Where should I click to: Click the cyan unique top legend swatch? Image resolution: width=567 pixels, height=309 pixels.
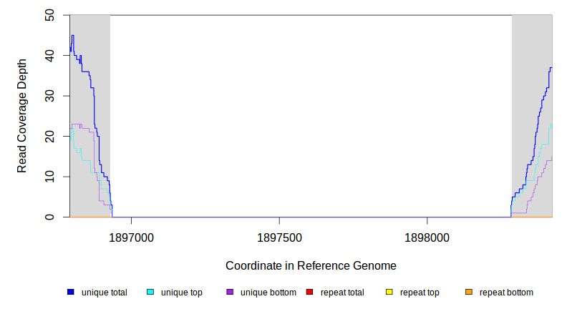pos(150,292)
